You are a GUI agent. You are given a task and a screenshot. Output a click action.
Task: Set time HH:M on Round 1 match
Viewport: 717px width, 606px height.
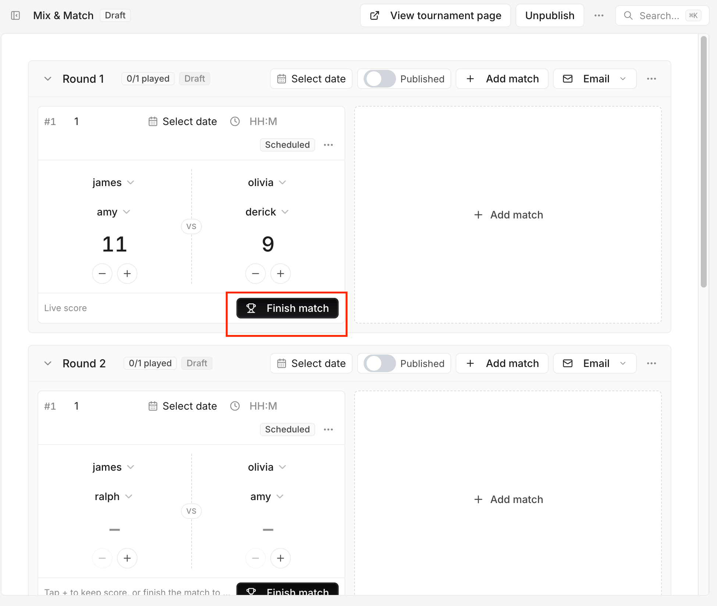coord(263,121)
